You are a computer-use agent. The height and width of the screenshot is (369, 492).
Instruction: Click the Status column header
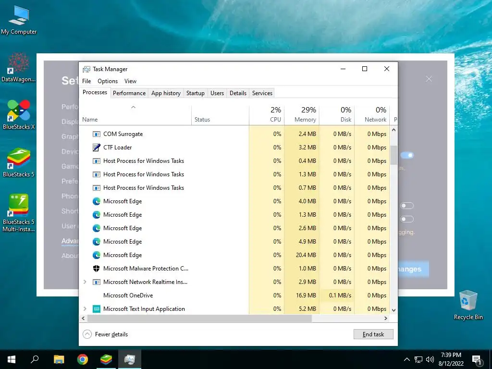pos(220,115)
